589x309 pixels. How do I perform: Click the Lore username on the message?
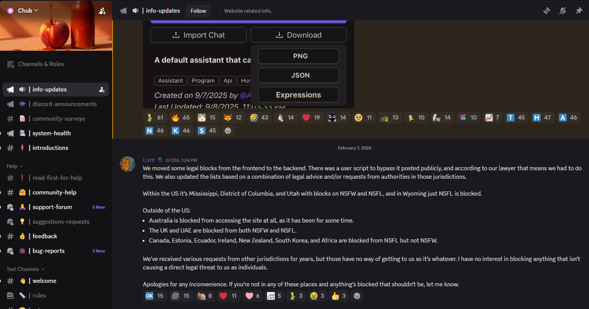tap(149, 160)
